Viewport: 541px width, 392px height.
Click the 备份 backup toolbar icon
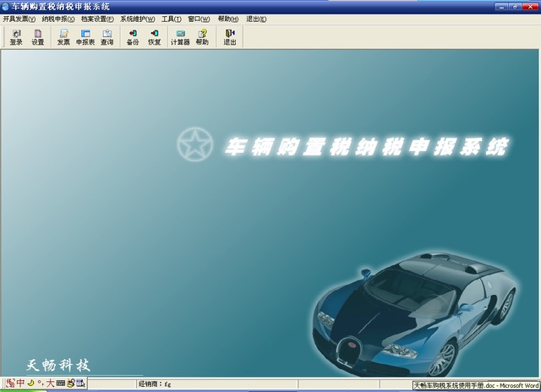tap(133, 37)
